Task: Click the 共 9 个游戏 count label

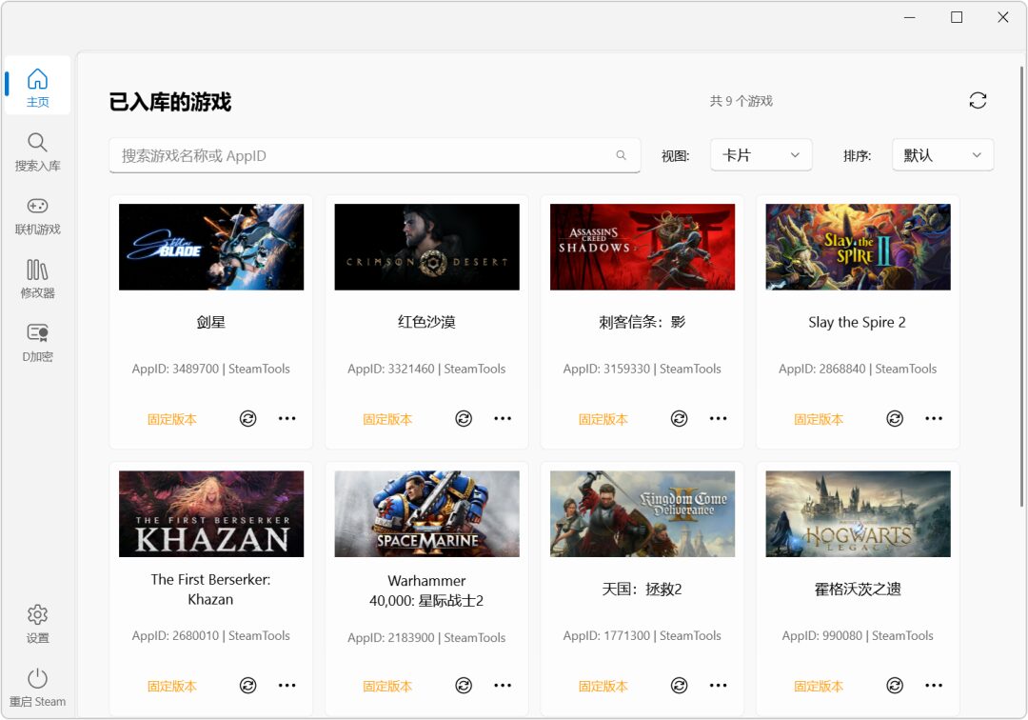Action: [x=741, y=101]
